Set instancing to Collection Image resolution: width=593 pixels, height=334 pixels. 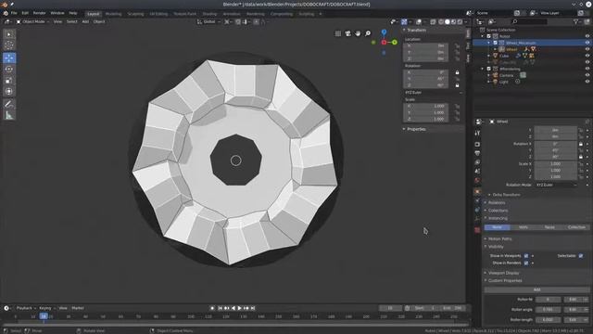576,227
